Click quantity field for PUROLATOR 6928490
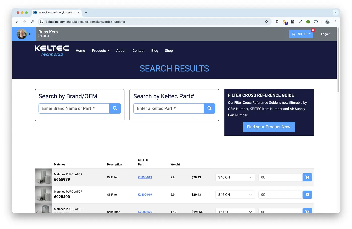The width and height of the screenshot is (352, 229). [x=280, y=195]
